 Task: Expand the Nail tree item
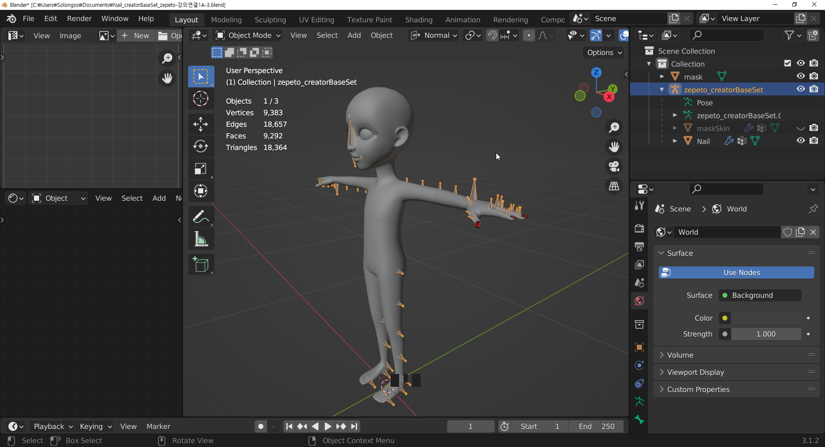pos(675,141)
